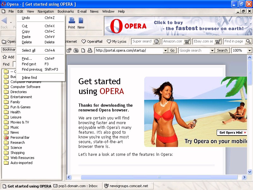Click the small printer icon beside address bar

[x=90, y=50]
